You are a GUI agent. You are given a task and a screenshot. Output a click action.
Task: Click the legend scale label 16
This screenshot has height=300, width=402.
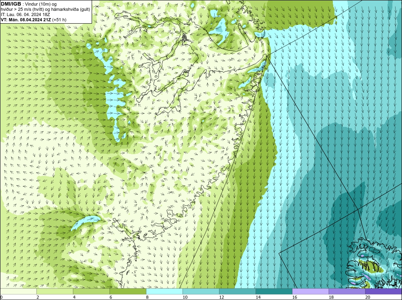point(295,297)
